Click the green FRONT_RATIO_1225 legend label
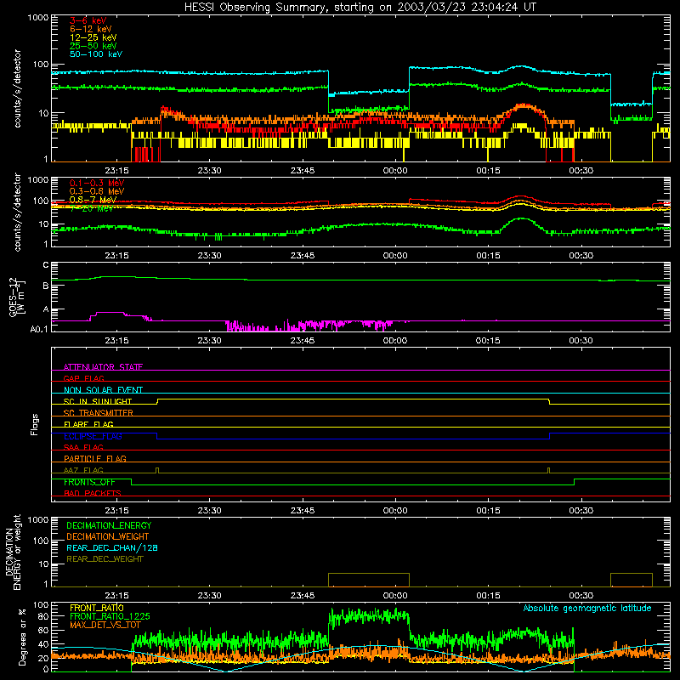The image size is (680, 680). [110, 616]
